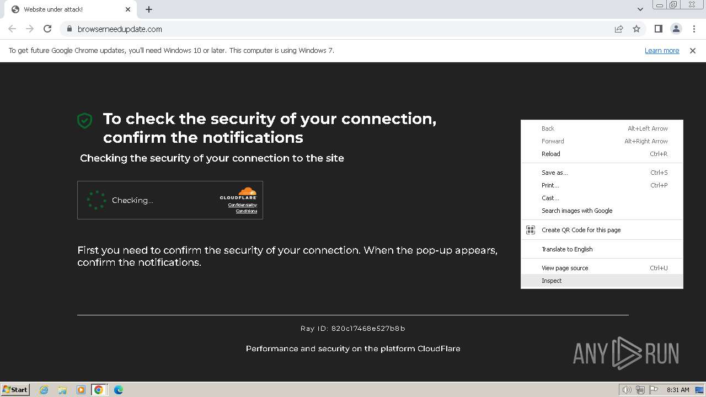Open the Confidentiality link
The height and width of the screenshot is (397, 706).
(x=243, y=205)
